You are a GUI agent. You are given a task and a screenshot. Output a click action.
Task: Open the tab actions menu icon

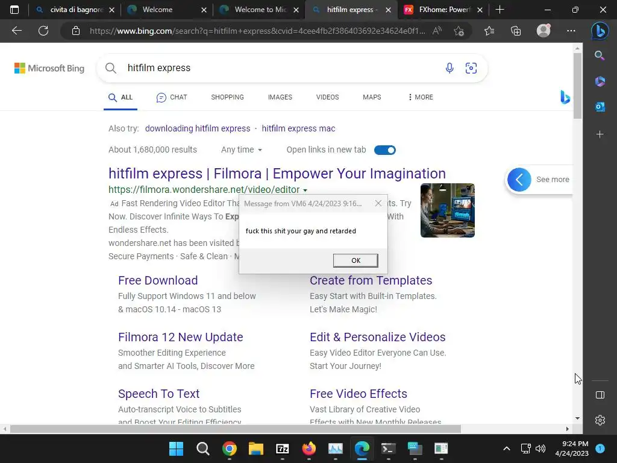[x=14, y=10]
